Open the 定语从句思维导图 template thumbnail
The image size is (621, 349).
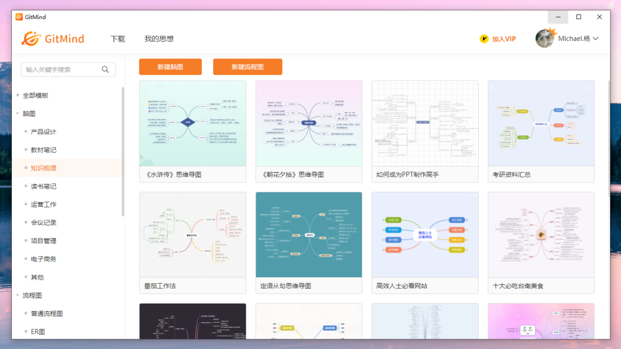coord(309,235)
